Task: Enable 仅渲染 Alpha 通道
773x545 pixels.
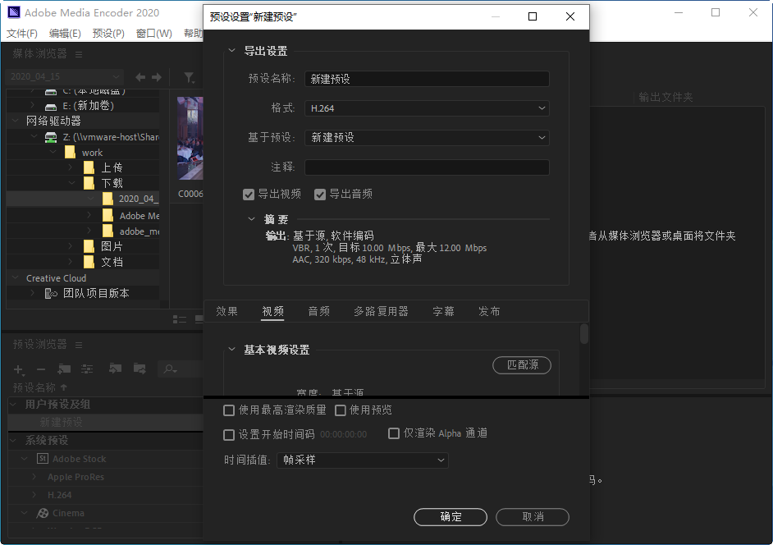Action: point(394,435)
